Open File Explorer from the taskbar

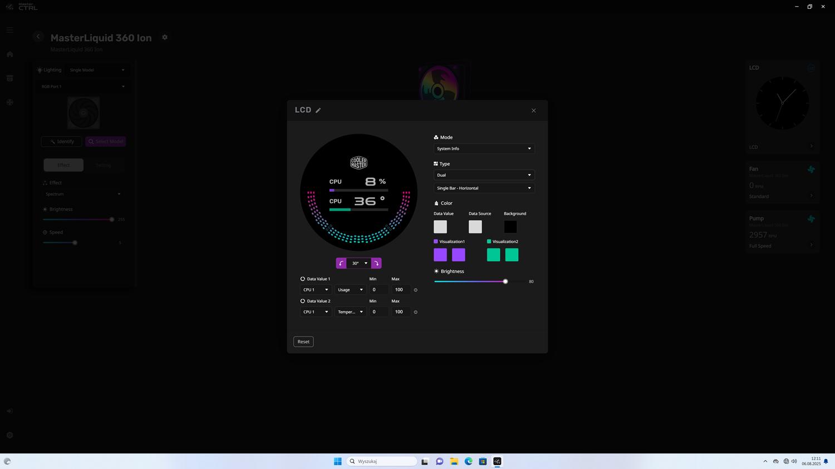coord(454,461)
